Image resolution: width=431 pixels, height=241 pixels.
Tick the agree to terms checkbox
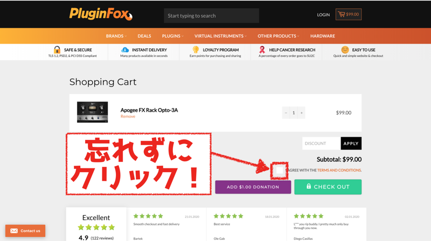pos(279,170)
